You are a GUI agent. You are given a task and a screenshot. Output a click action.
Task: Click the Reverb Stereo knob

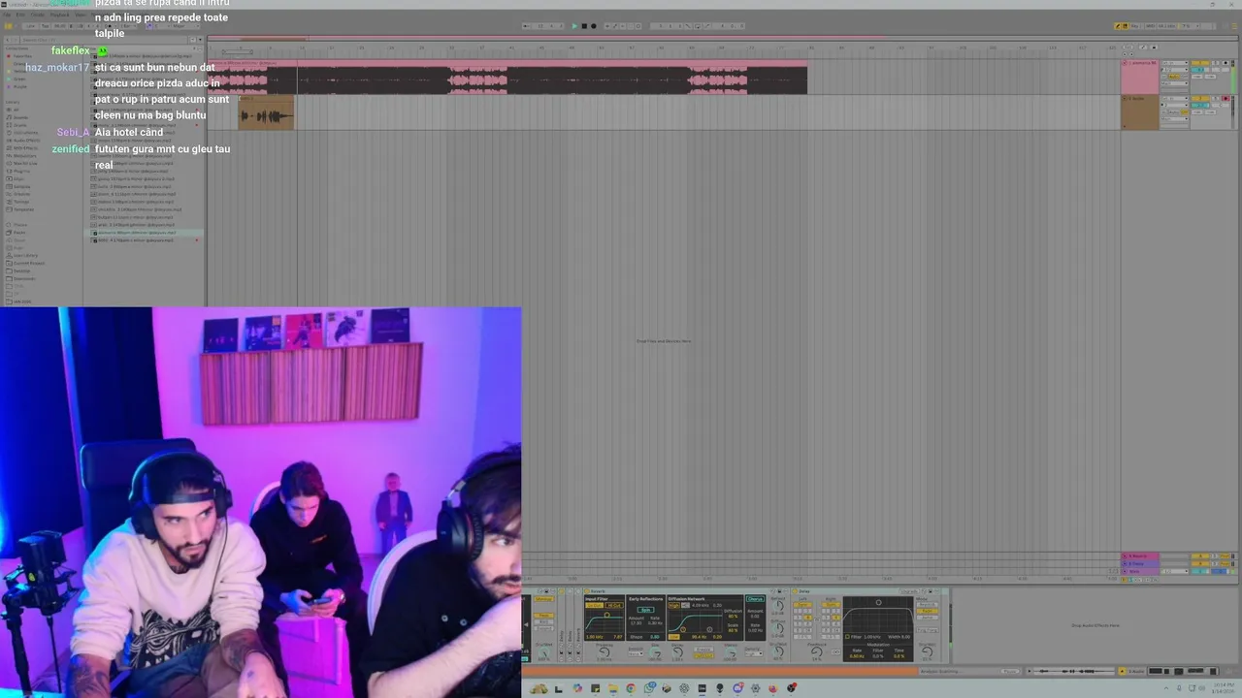click(731, 653)
